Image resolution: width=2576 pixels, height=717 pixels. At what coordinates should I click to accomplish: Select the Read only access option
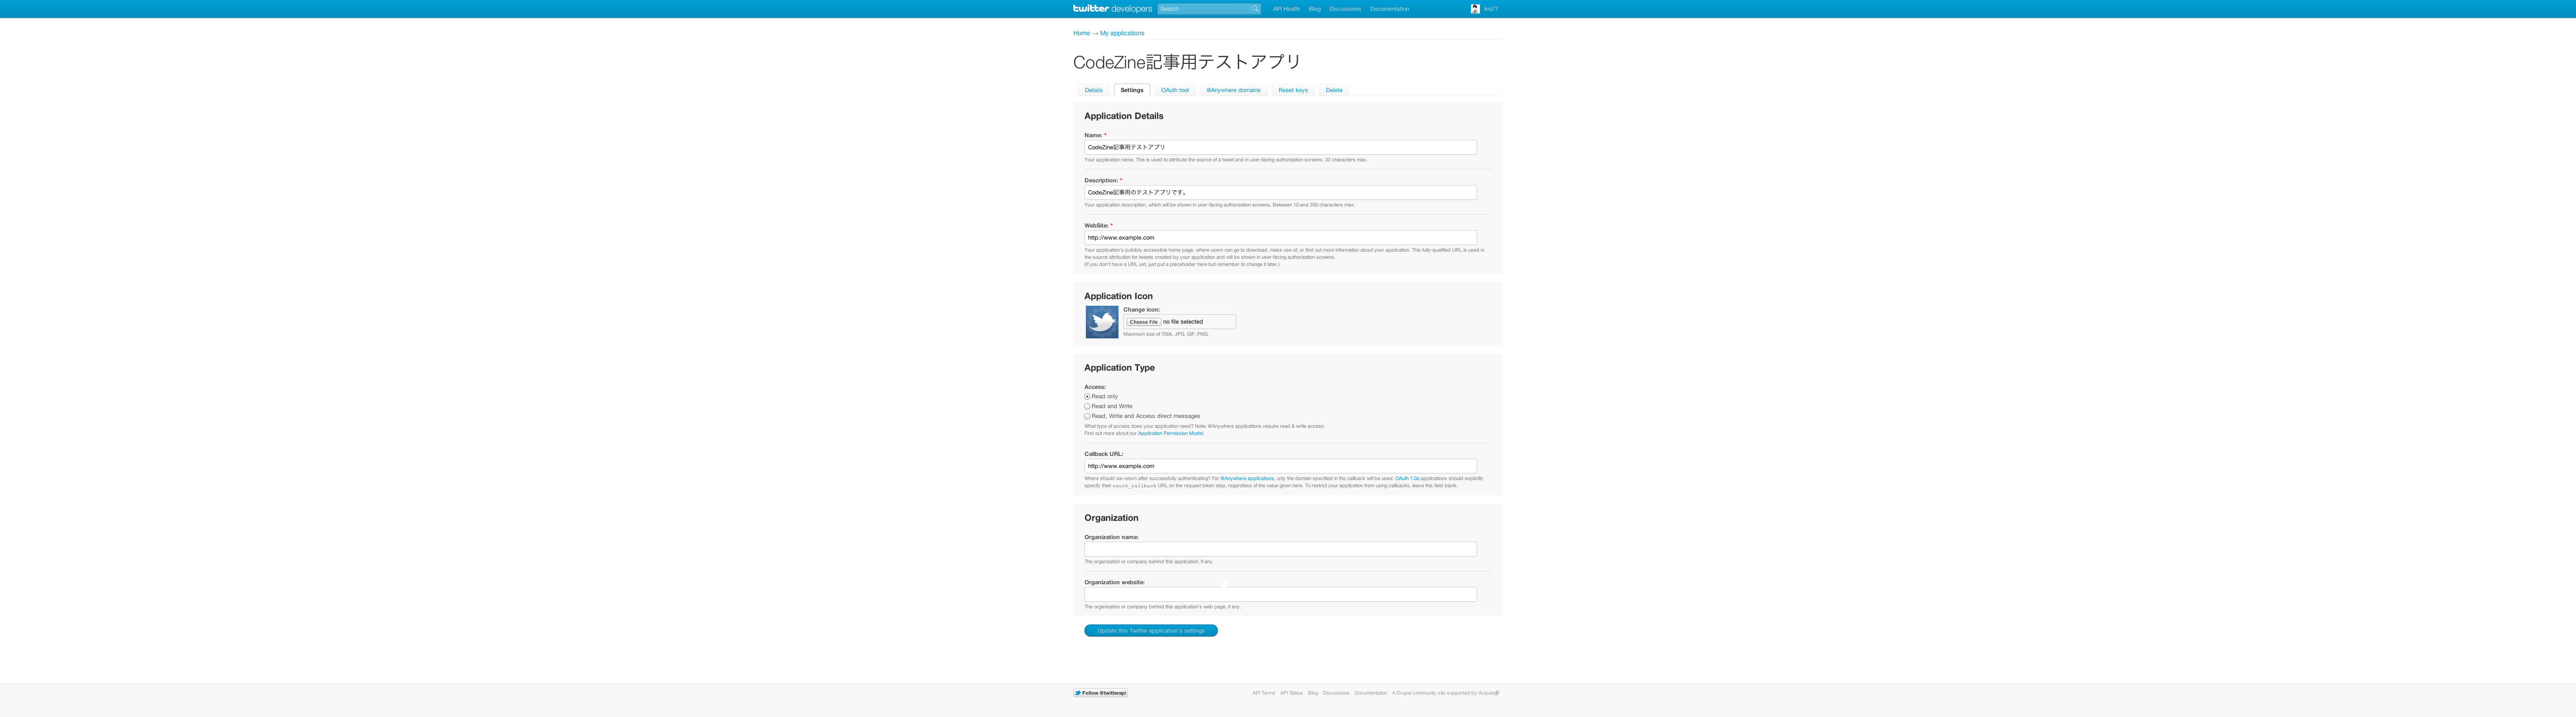coord(1087,397)
